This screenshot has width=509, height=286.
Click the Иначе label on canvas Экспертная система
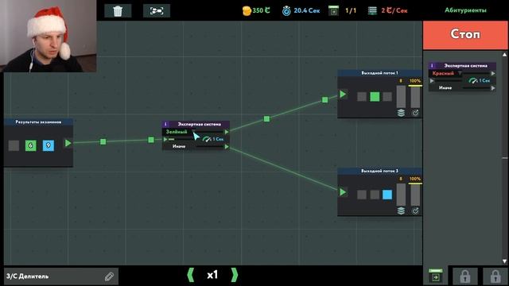[x=179, y=146]
